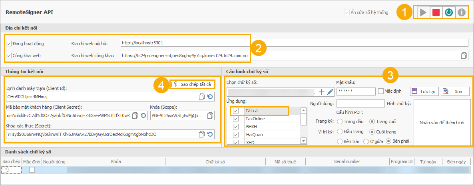Select the Cuối trang position radio
474x185 pixels.
(372, 132)
